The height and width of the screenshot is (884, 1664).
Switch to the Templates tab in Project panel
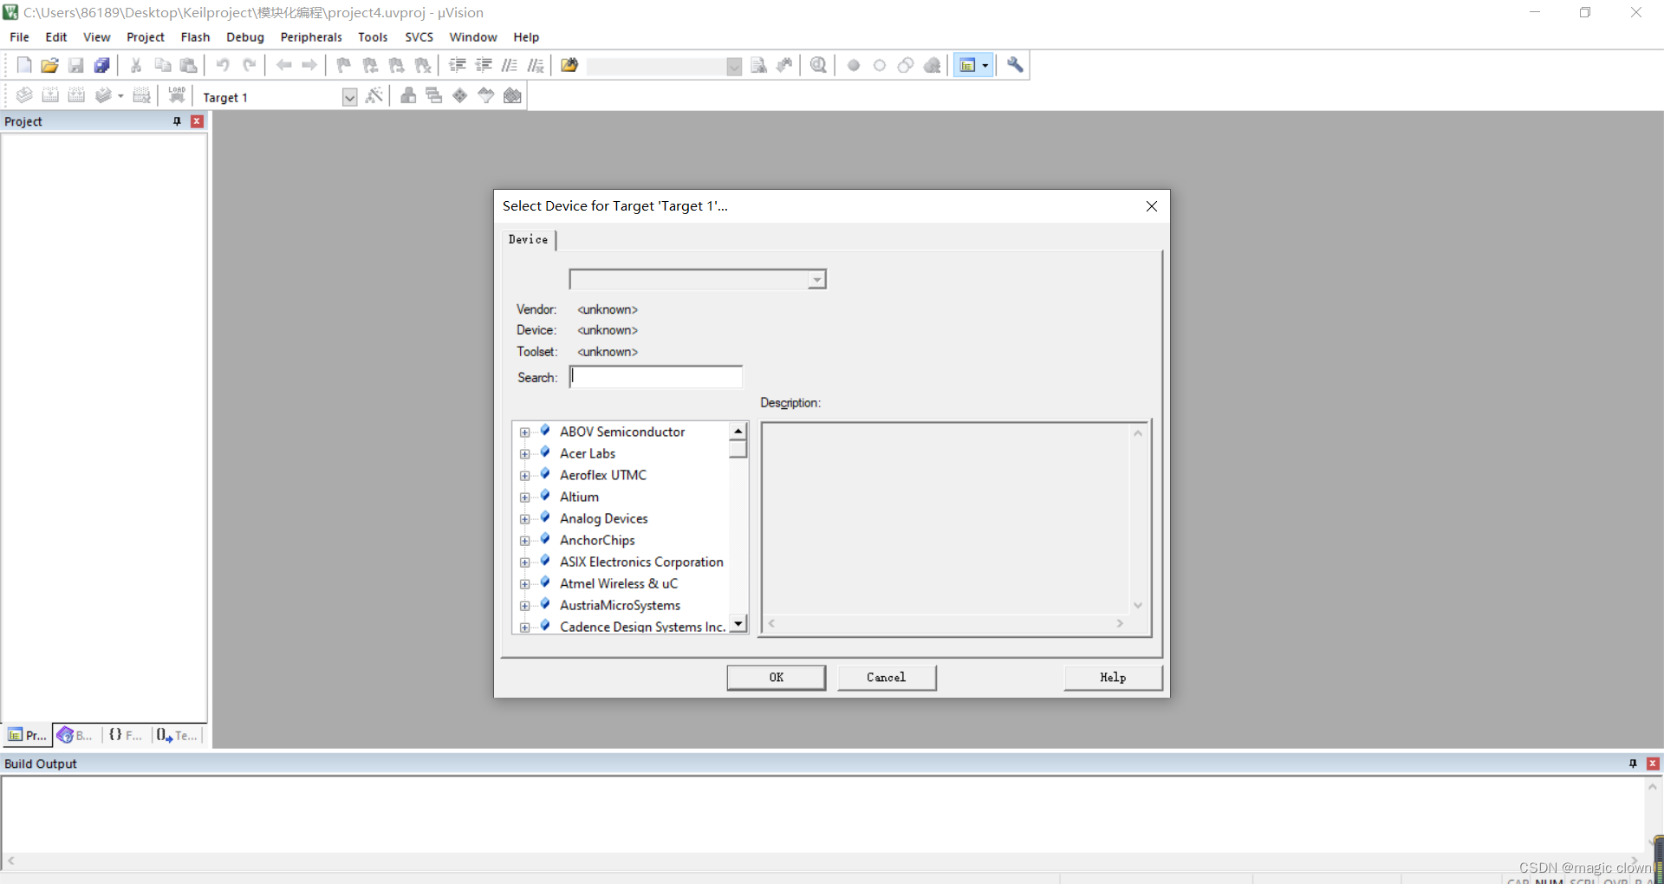[178, 735]
